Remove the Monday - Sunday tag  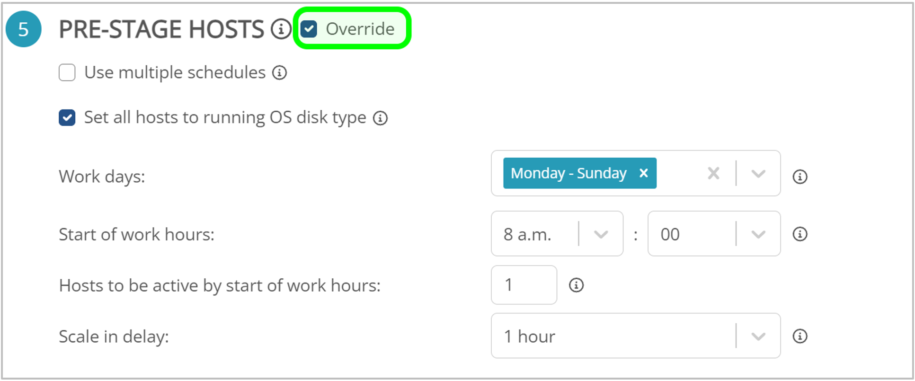643,173
